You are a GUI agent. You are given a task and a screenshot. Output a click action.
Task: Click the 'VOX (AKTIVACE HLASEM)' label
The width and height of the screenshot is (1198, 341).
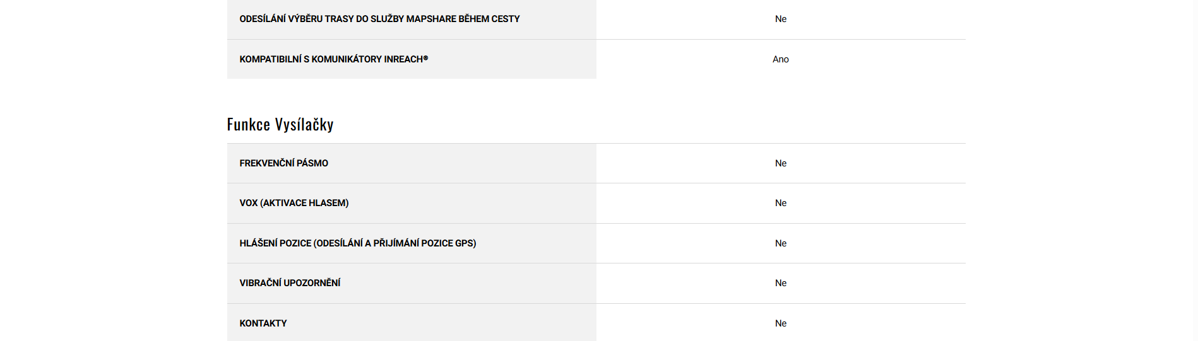(294, 203)
